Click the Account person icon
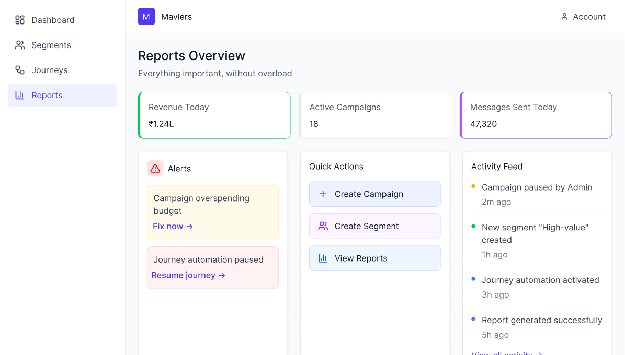 [x=564, y=17]
